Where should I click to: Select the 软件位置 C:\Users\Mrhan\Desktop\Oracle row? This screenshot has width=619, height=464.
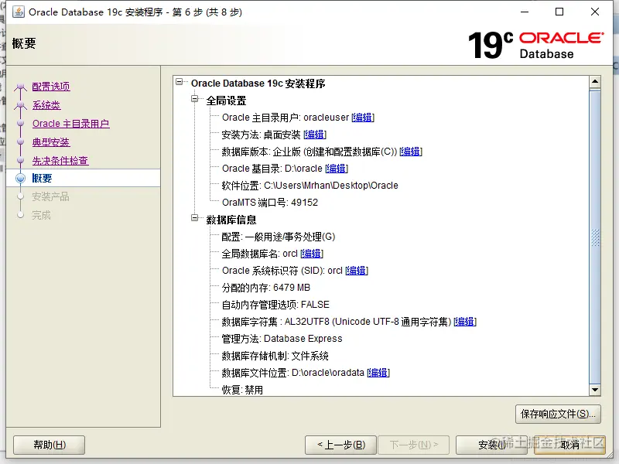tap(310, 186)
